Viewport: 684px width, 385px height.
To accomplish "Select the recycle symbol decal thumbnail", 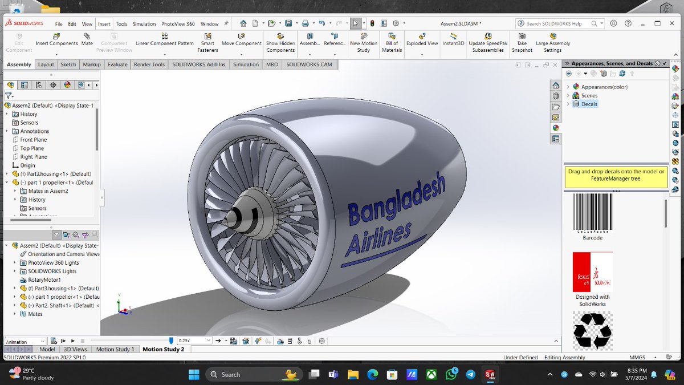I will (593, 331).
